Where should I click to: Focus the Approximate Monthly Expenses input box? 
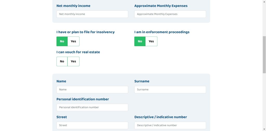pyautogui.click(x=170, y=14)
